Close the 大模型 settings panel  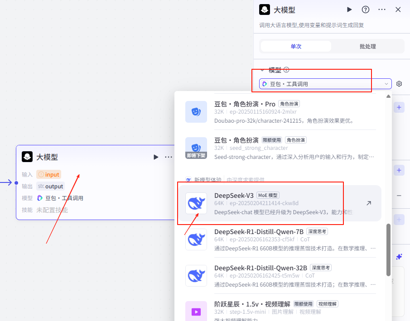tap(398, 10)
